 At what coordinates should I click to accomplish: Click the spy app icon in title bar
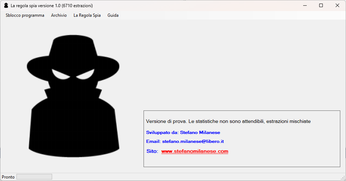[x=6, y=5]
